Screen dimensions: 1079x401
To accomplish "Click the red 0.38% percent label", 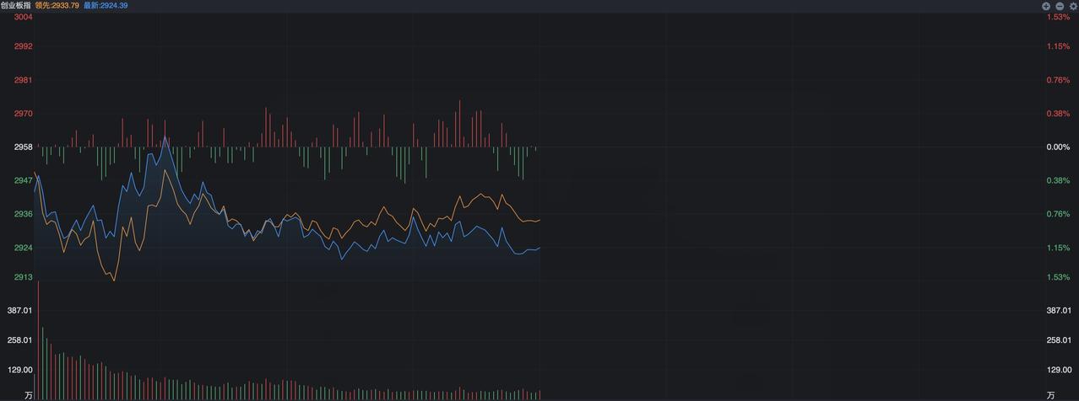I will [x=1058, y=114].
